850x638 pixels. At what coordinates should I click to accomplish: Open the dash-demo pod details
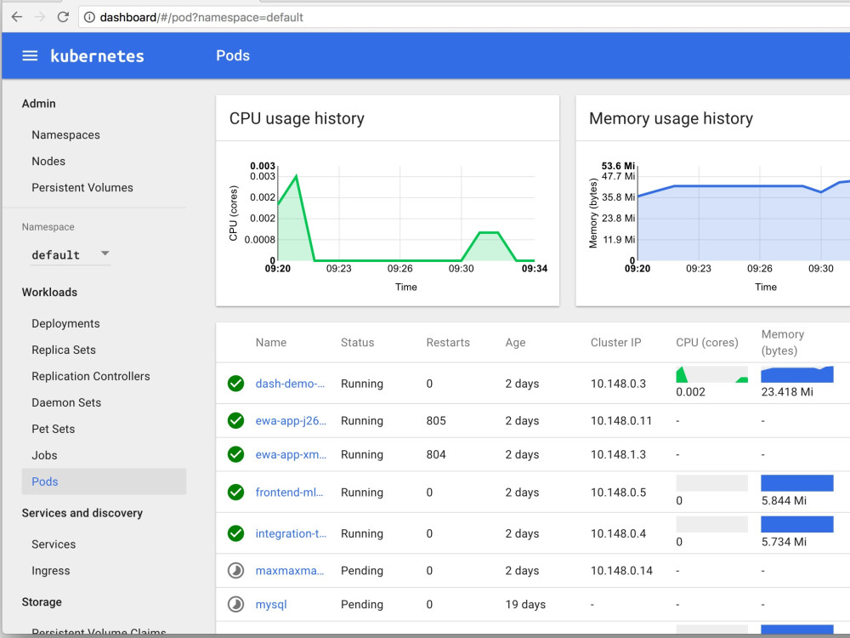pyautogui.click(x=290, y=383)
